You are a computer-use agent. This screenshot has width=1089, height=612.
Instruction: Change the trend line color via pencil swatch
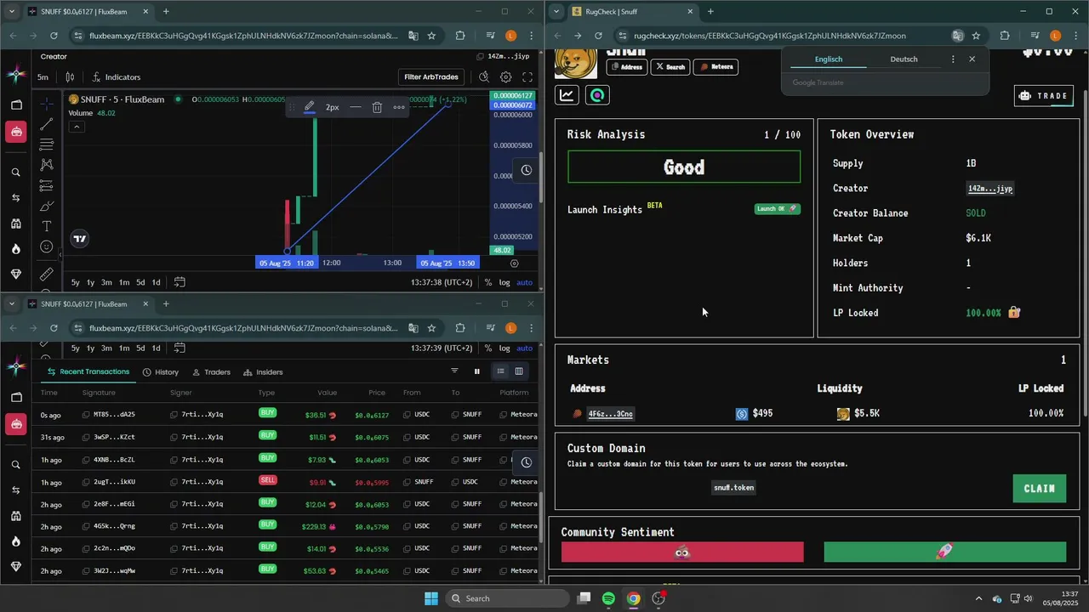point(310,107)
